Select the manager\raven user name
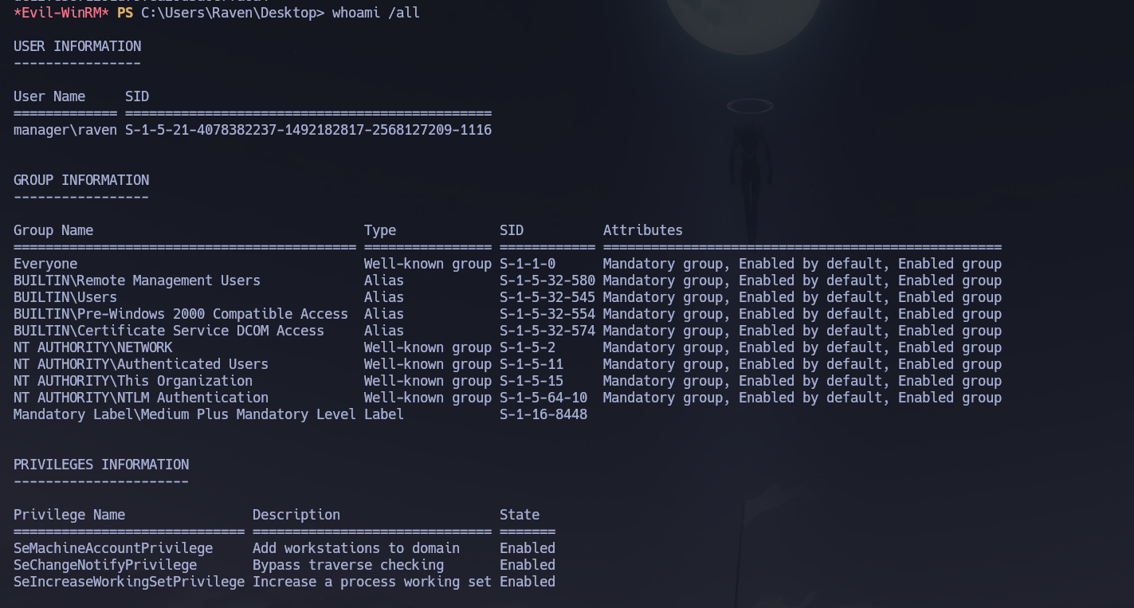Viewport: 1134px width, 608px height. pos(64,130)
